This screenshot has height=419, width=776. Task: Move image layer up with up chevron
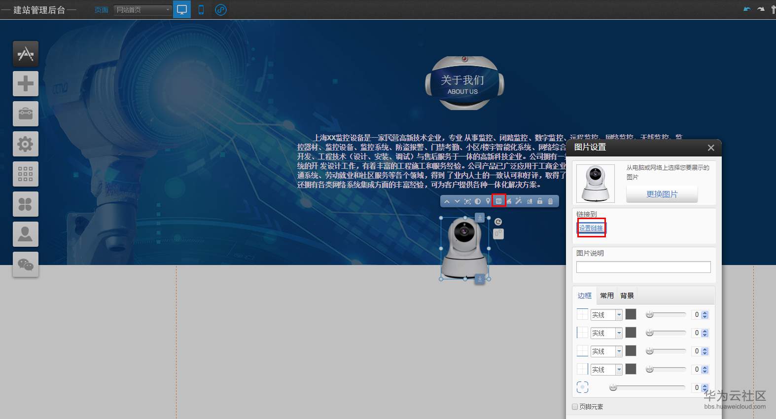pyautogui.click(x=447, y=201)
